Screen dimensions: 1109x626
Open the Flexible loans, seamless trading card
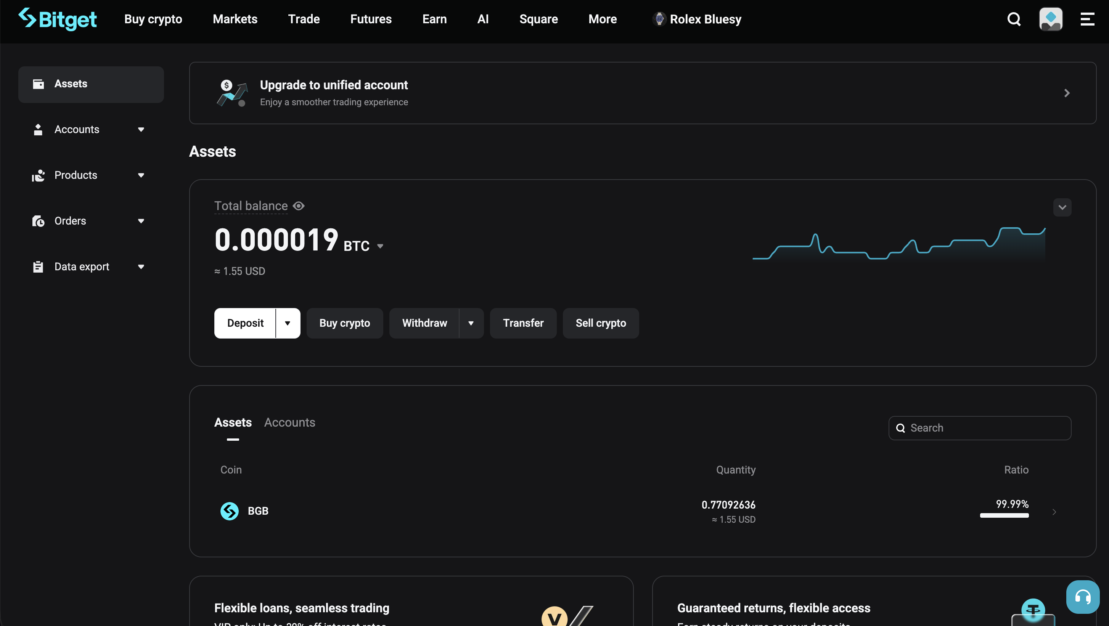411,601
